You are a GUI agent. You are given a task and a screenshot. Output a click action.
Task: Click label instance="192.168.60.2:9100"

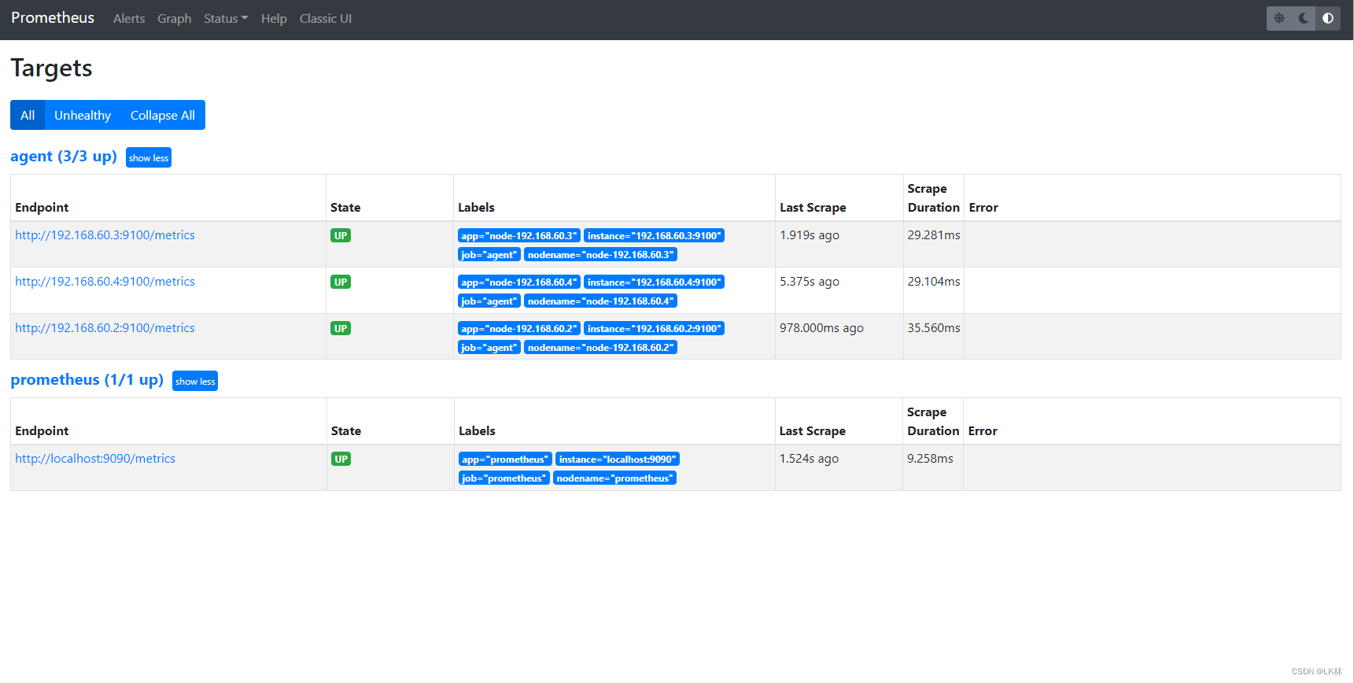pyautogui.click(x=654, y=328)
